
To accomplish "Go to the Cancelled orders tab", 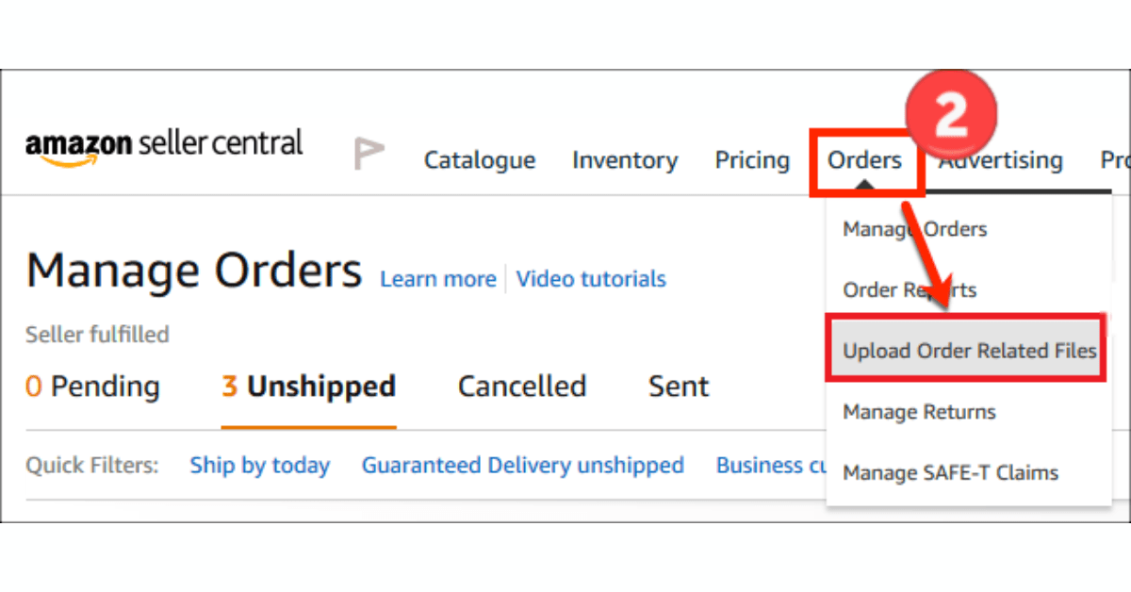I will (x=521, y=386).
